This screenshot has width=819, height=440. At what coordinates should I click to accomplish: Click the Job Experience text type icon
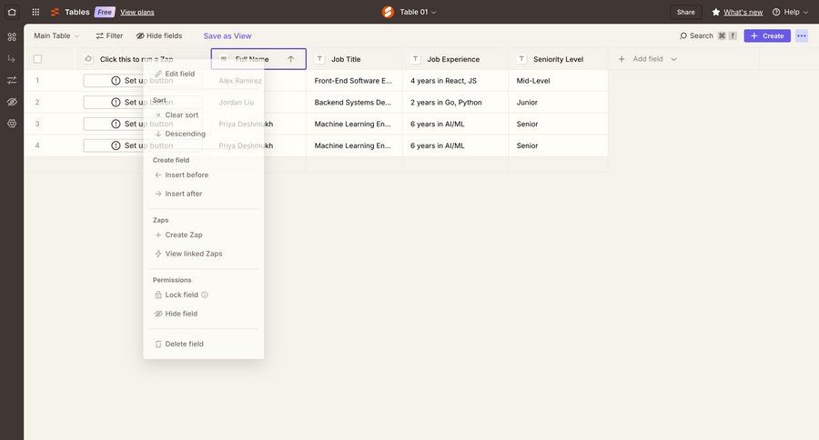tap(415, 59)
